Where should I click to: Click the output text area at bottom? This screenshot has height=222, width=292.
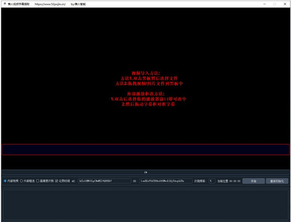tap(145, 205)
